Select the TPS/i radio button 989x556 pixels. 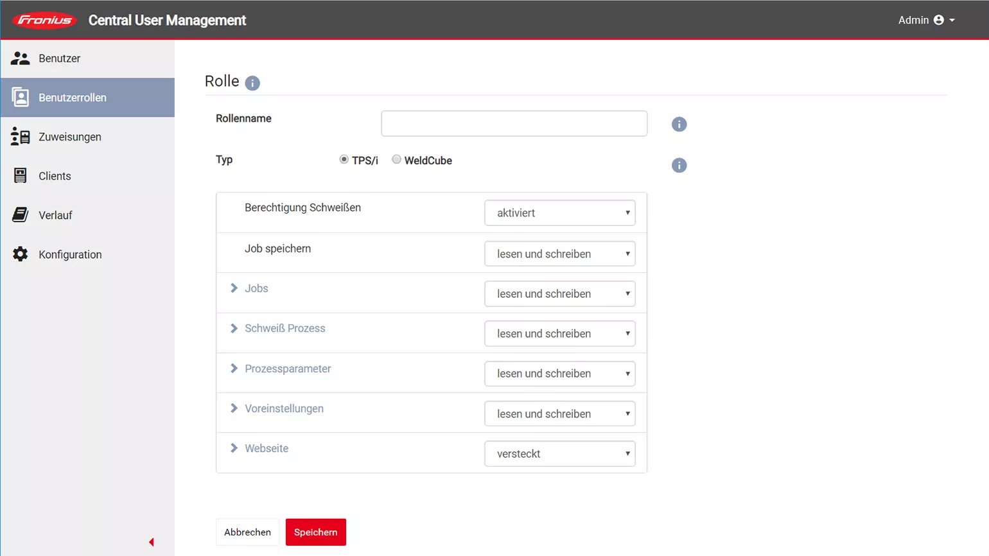coord(344,160)
